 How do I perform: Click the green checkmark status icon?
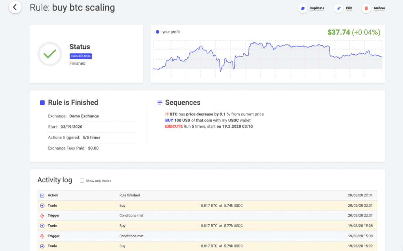(50, 54)
